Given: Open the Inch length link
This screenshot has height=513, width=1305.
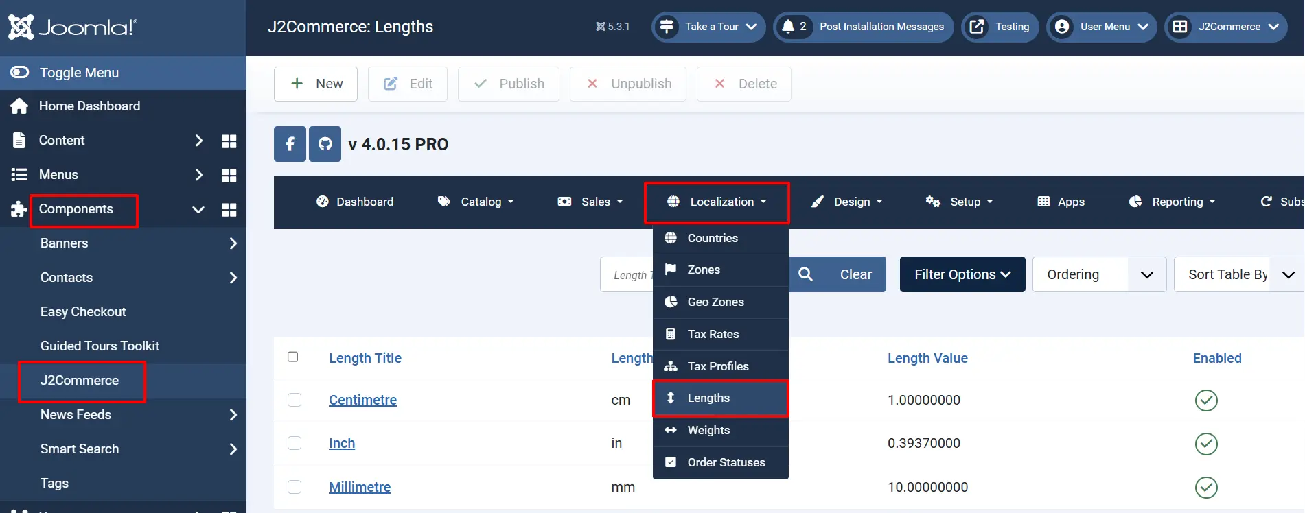Looking at the screenshot, I should 342,443.
